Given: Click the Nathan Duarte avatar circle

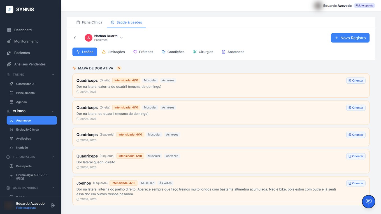Looking at the screenshot, I should point(89,38).
